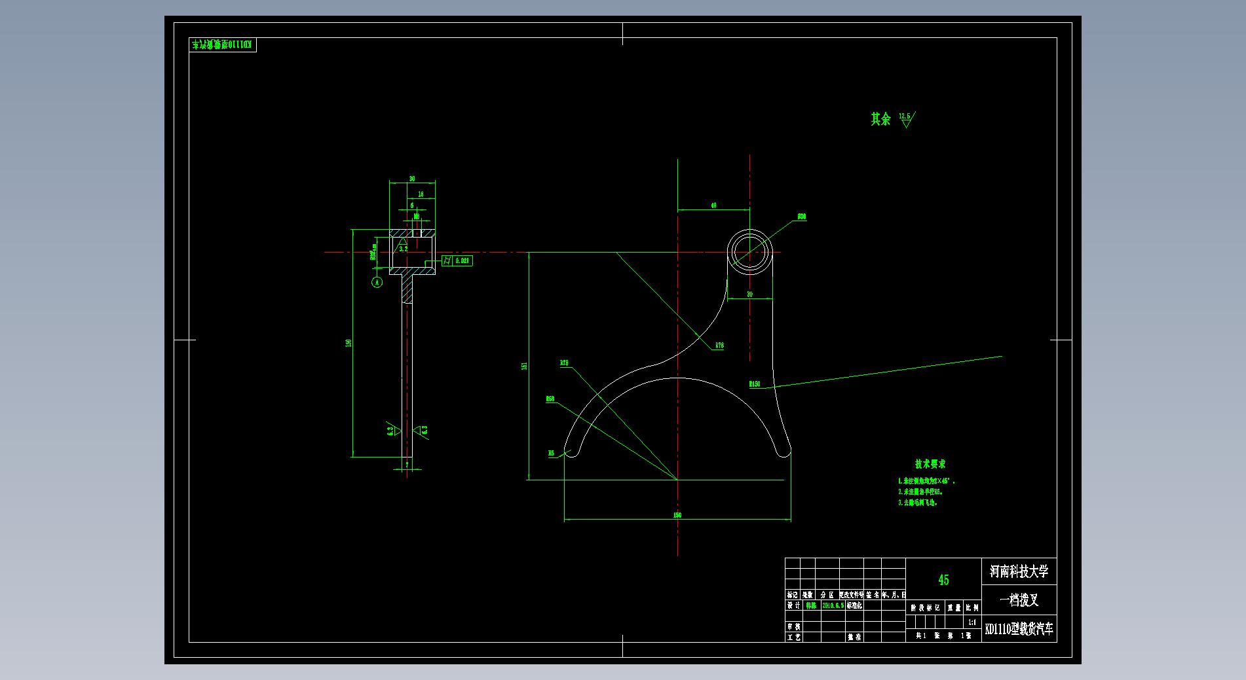Image resolution: width=1246 pixels, height=680 pixels.
Task: Select the 48 horizontal dimension
Action: pos(713,206)
